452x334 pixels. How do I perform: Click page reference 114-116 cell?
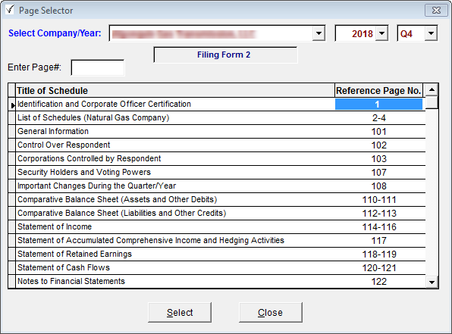click(x=378, y=227)
